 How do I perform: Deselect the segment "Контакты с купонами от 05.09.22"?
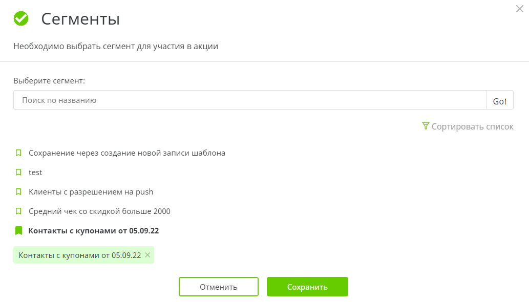coord(94,230)
